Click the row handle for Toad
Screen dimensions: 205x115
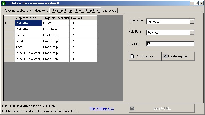9,47
